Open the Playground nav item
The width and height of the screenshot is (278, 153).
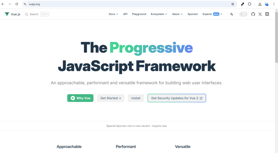click(139, 14)
